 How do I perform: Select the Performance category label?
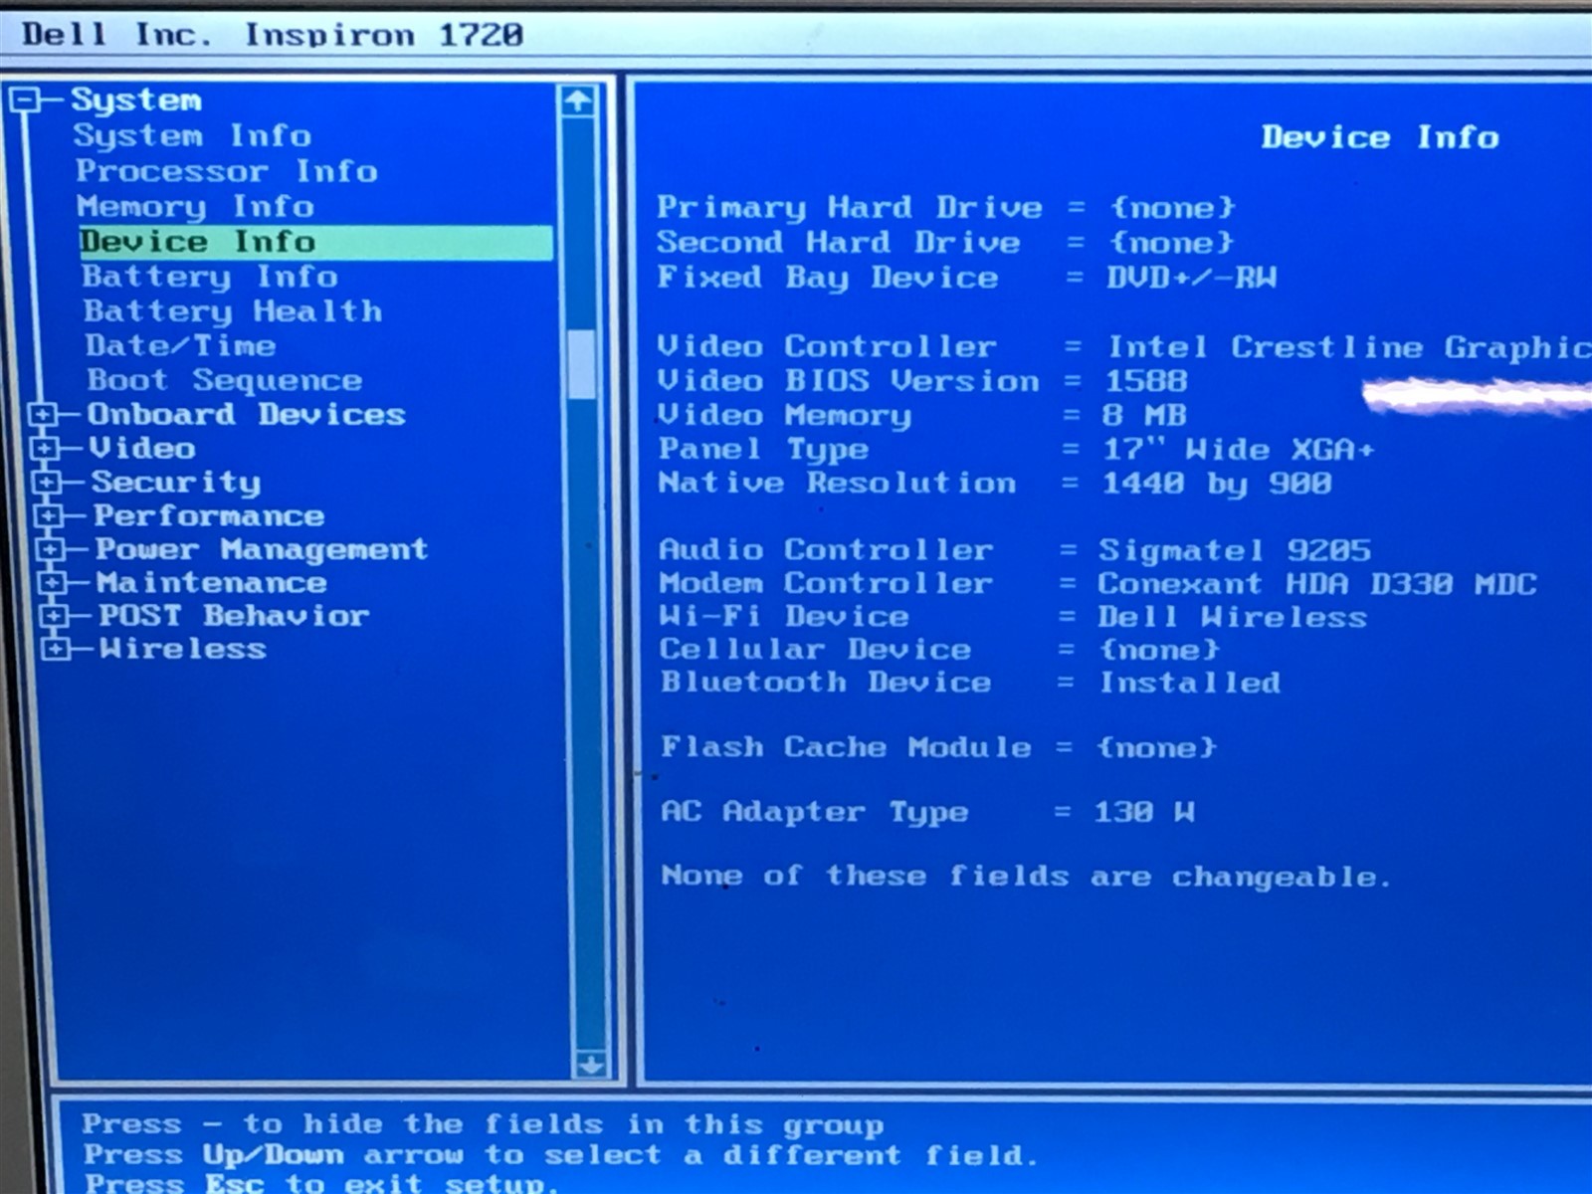pos(209,515)
